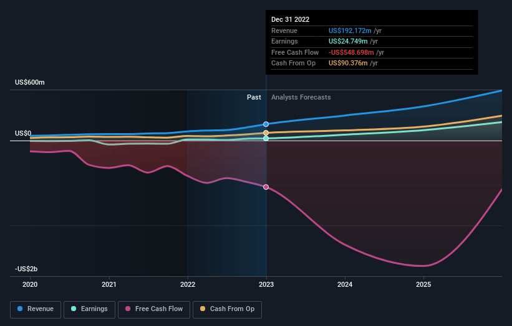Click the US$0 y-axis label

coord(23,133)
